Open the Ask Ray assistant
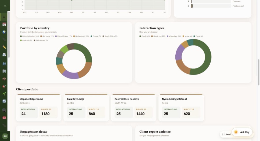Image resolution: width=260 pixels, height=141 pixels. click(242, 132)
